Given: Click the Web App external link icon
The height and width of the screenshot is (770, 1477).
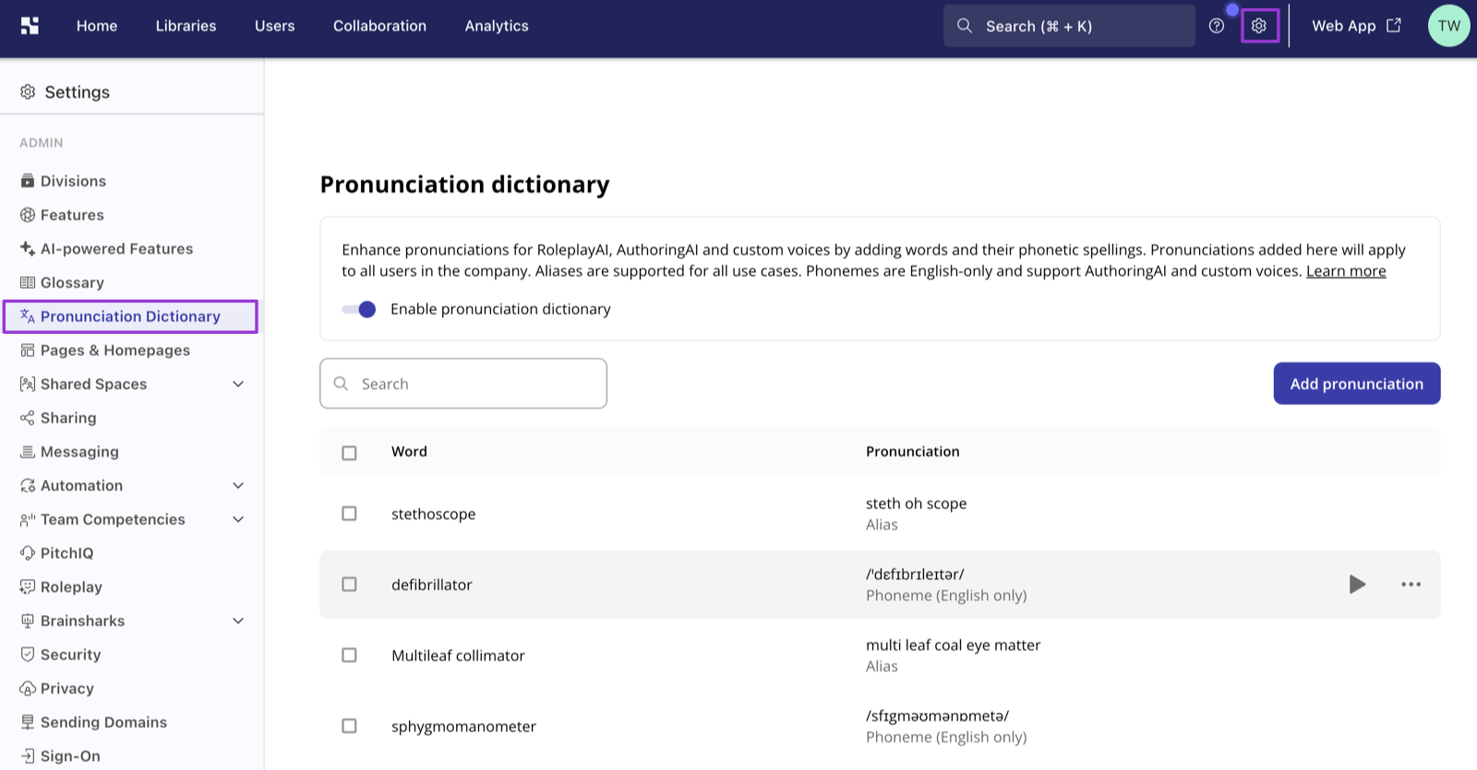Looking at the screenshot, I should [1394, 26].
